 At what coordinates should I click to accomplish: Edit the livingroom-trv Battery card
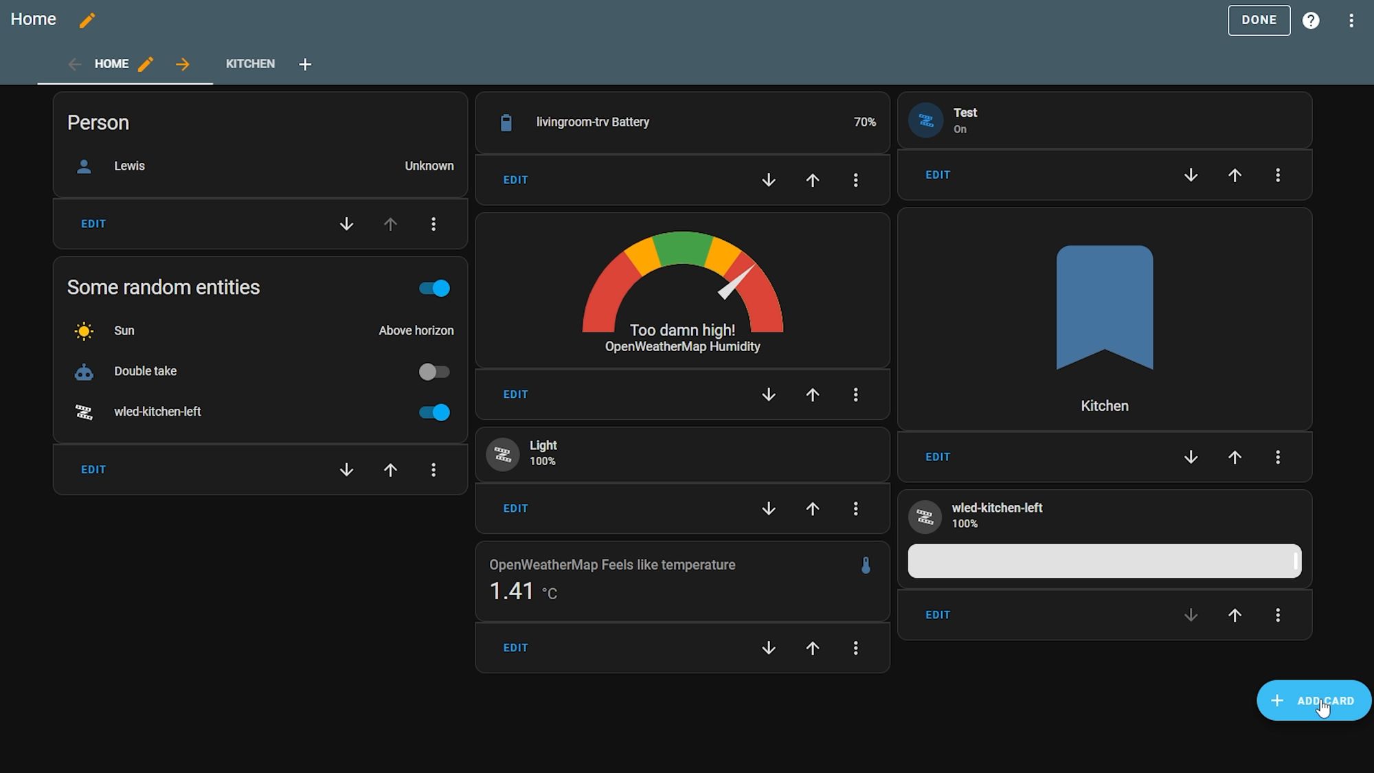click(516, 180)
